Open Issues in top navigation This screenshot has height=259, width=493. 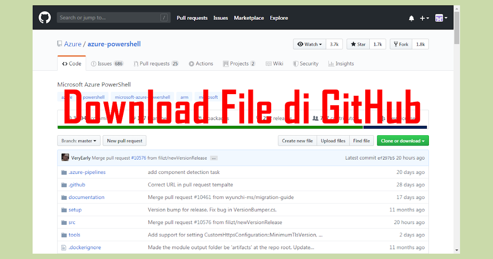(x=221, y=18)
